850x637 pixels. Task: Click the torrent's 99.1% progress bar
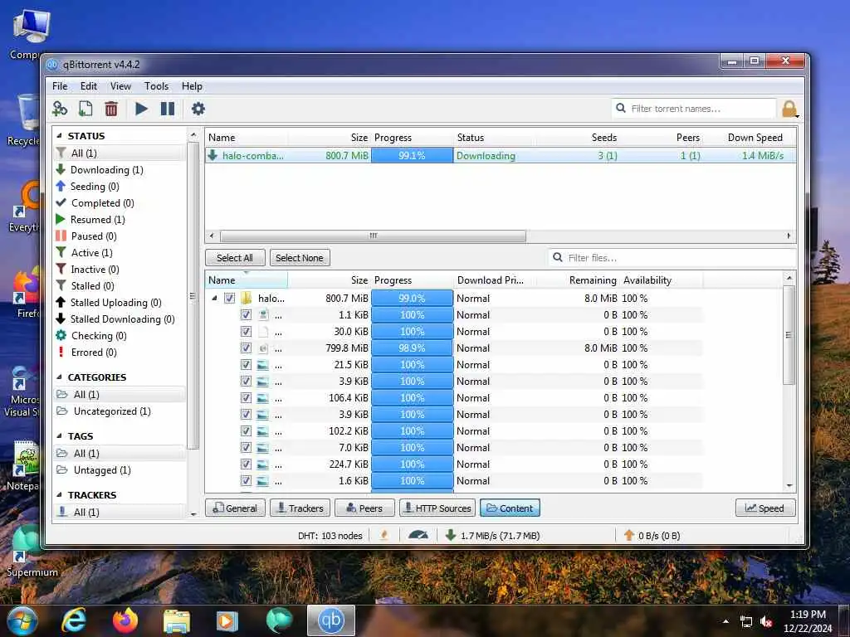412,155
